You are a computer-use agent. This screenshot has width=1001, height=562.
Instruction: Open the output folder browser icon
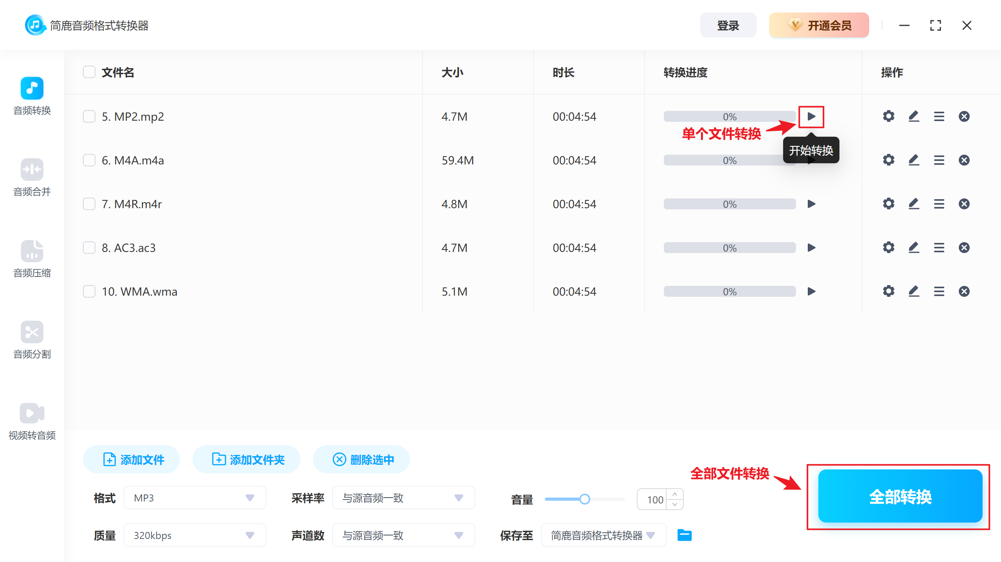pos(684,535)
